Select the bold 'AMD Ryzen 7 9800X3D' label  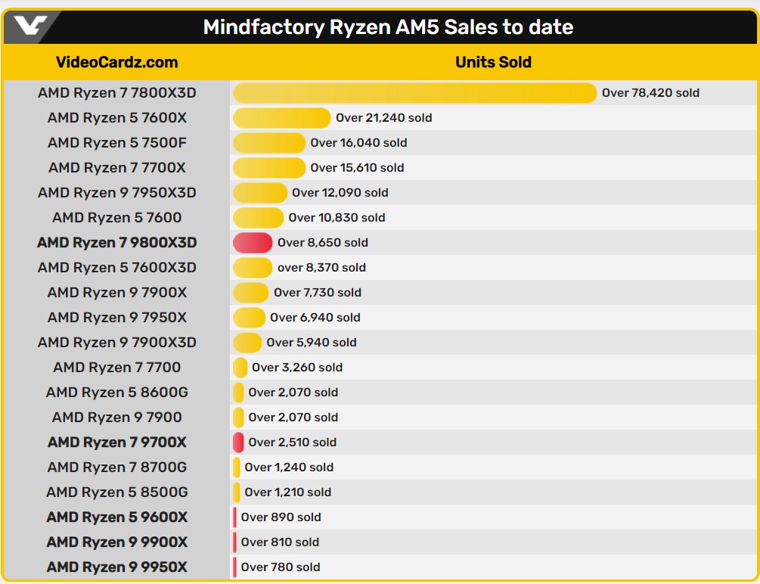(x=116, y=243)
